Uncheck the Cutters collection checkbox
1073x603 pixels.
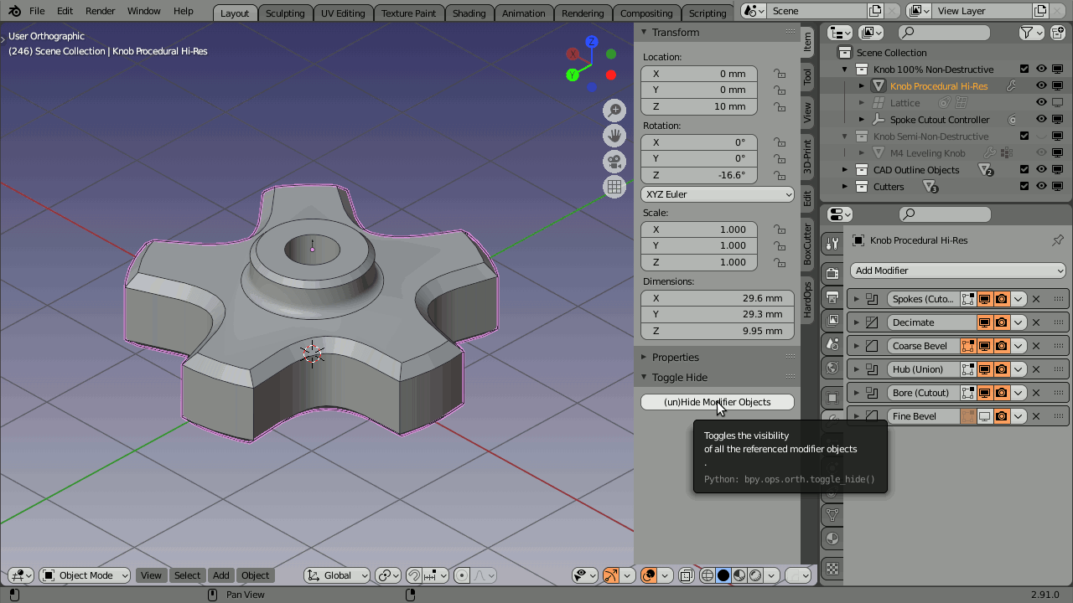(1024, 186)
